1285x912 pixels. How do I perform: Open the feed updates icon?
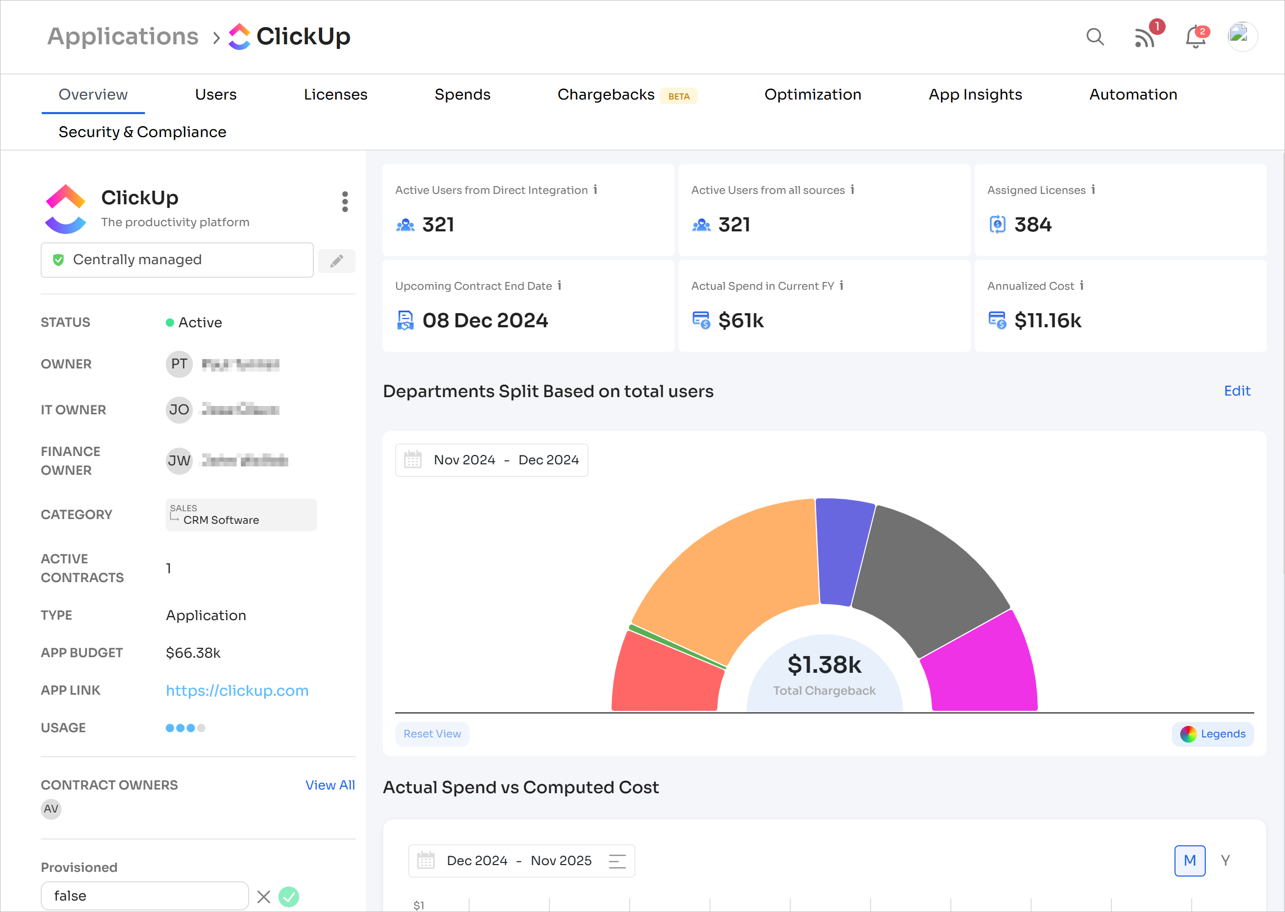coord(1144,38)
